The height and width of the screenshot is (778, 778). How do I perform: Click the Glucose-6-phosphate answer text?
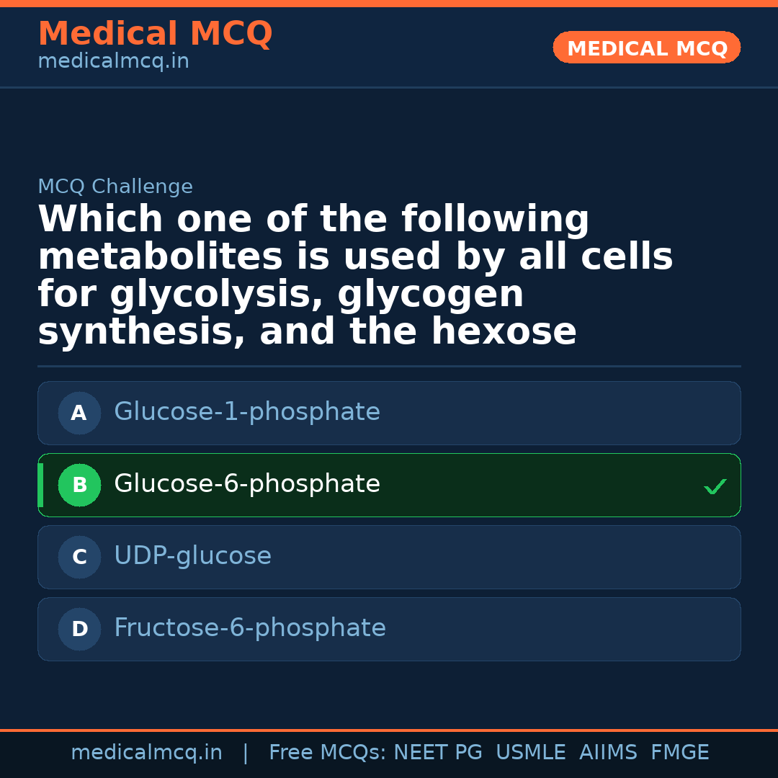pos(246,484)
